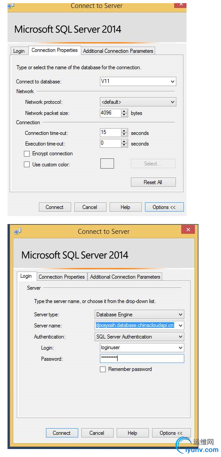The image size is (221, 457).
Task: Open the Connection Properties tab in the lower dialog
Action: (61, 276)
